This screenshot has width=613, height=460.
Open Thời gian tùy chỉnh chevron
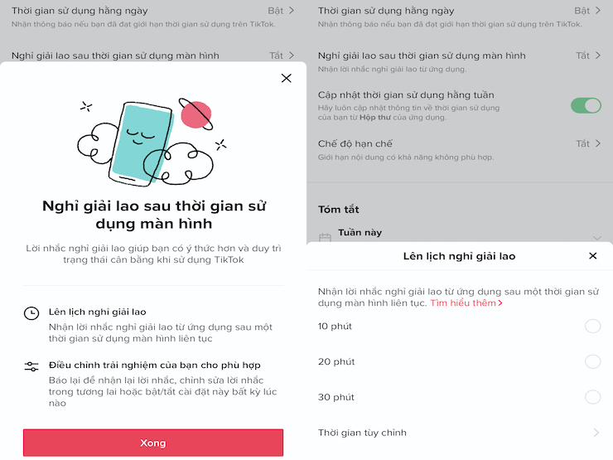[x=596, y=433]
